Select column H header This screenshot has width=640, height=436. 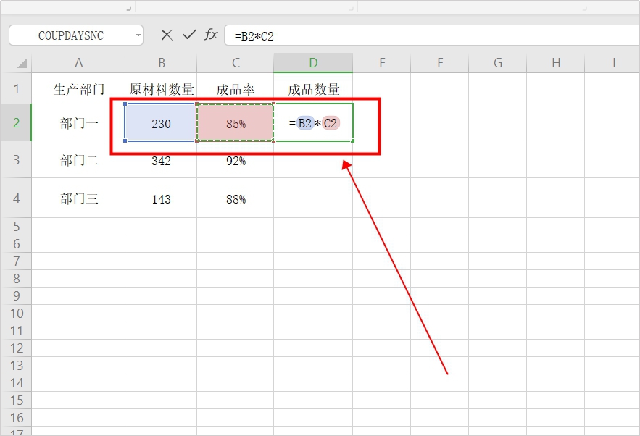click(556, 63)
